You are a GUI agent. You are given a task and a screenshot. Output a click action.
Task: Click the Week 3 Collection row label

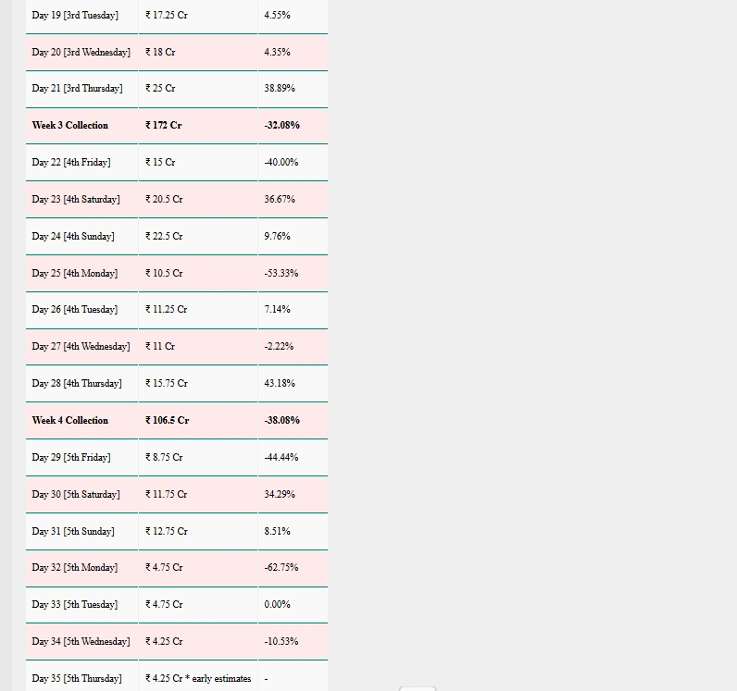click(70, 126)
